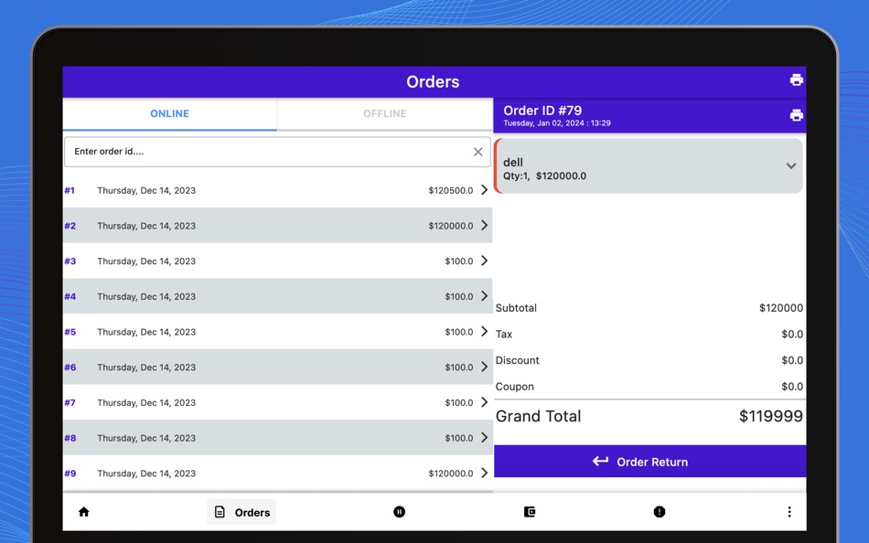Image resolution: width=869 pixels, height=543 pixels.
Task: Expand the dell item details
Action: coord(790,167)
